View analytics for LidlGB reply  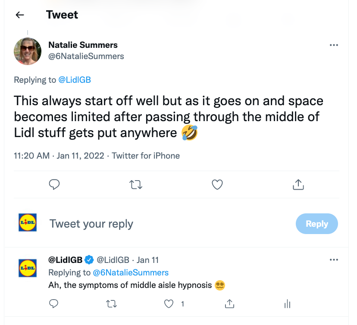288,304
